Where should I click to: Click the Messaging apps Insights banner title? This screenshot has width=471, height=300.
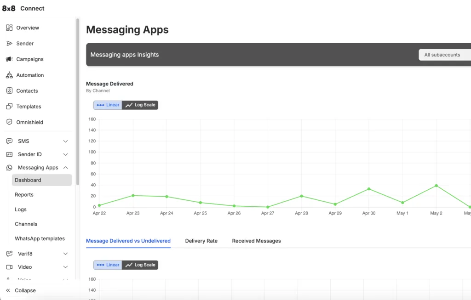pyautogui.click(x=125, y=55)
